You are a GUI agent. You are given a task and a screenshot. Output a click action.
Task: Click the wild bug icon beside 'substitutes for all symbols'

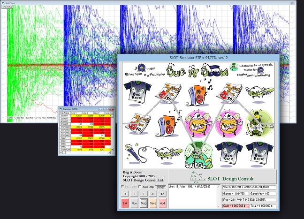click(x=234, y=67)
